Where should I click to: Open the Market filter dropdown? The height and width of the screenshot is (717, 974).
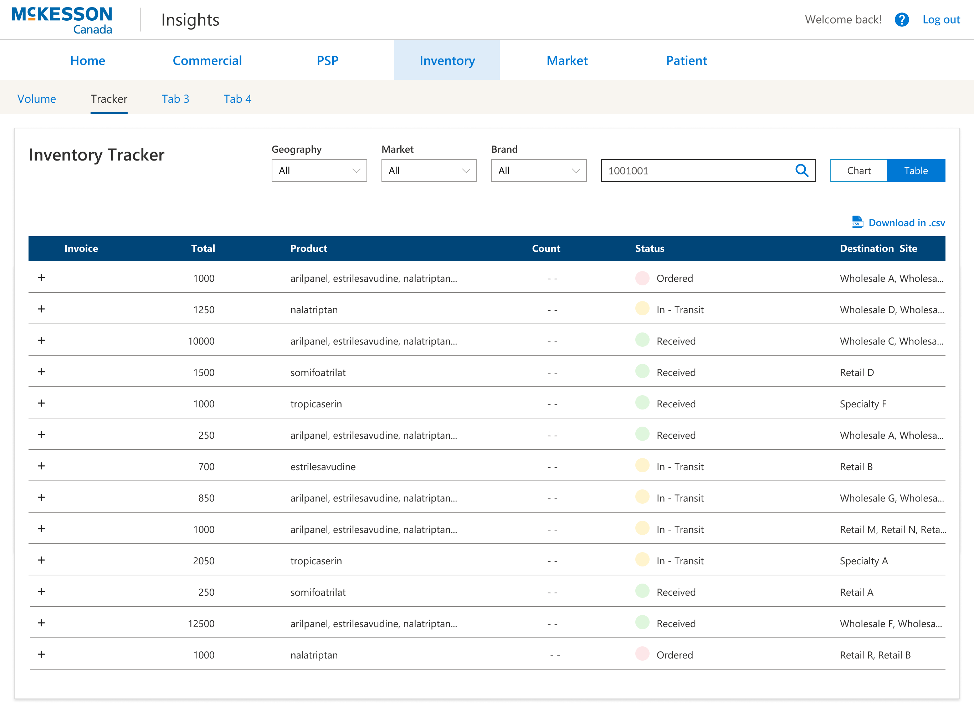429,171
